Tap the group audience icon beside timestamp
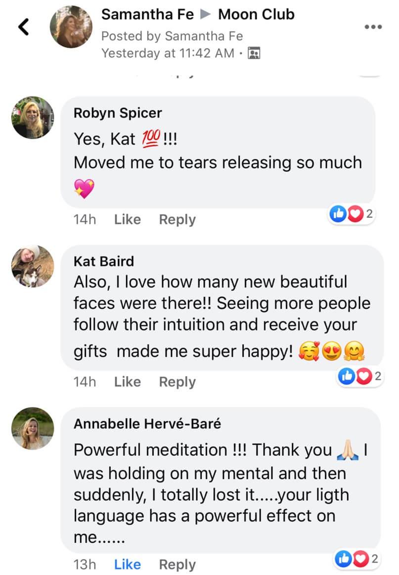This screenshot has width=399, height=575. coord(255,53)
